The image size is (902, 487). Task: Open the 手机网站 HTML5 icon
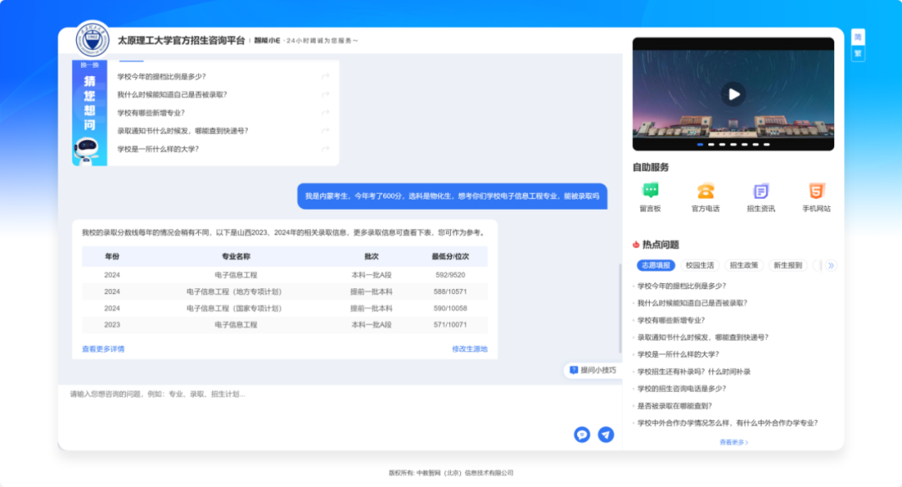[816, 191]
